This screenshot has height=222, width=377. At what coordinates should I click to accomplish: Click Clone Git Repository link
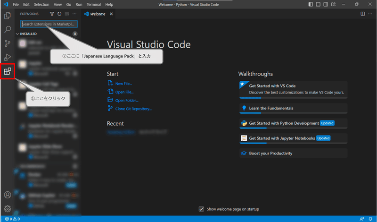133,109
